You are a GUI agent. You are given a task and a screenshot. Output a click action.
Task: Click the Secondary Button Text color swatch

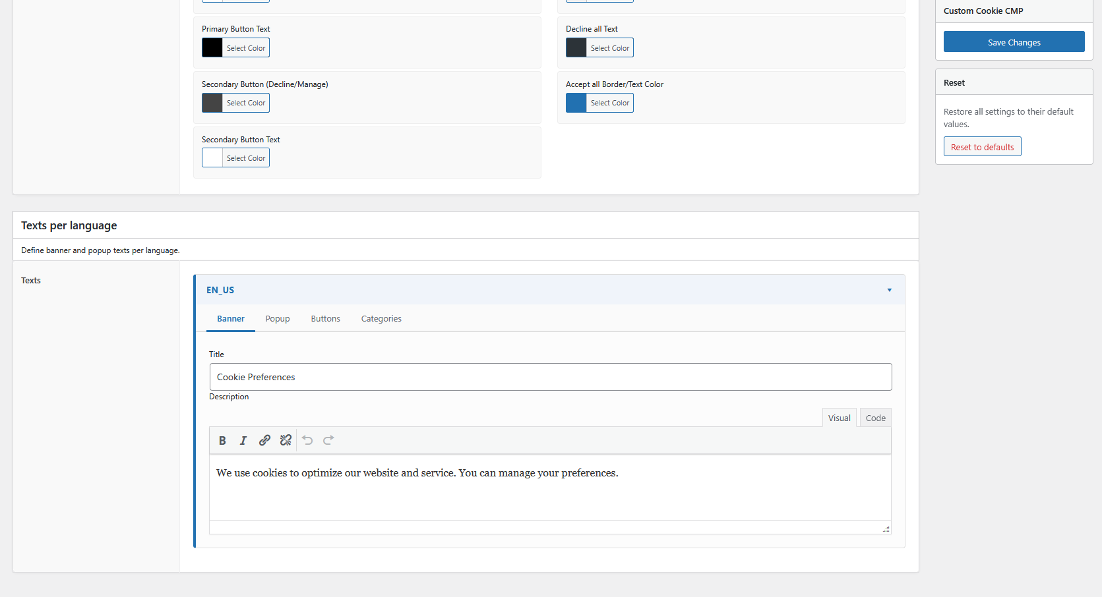pos(211,157)
